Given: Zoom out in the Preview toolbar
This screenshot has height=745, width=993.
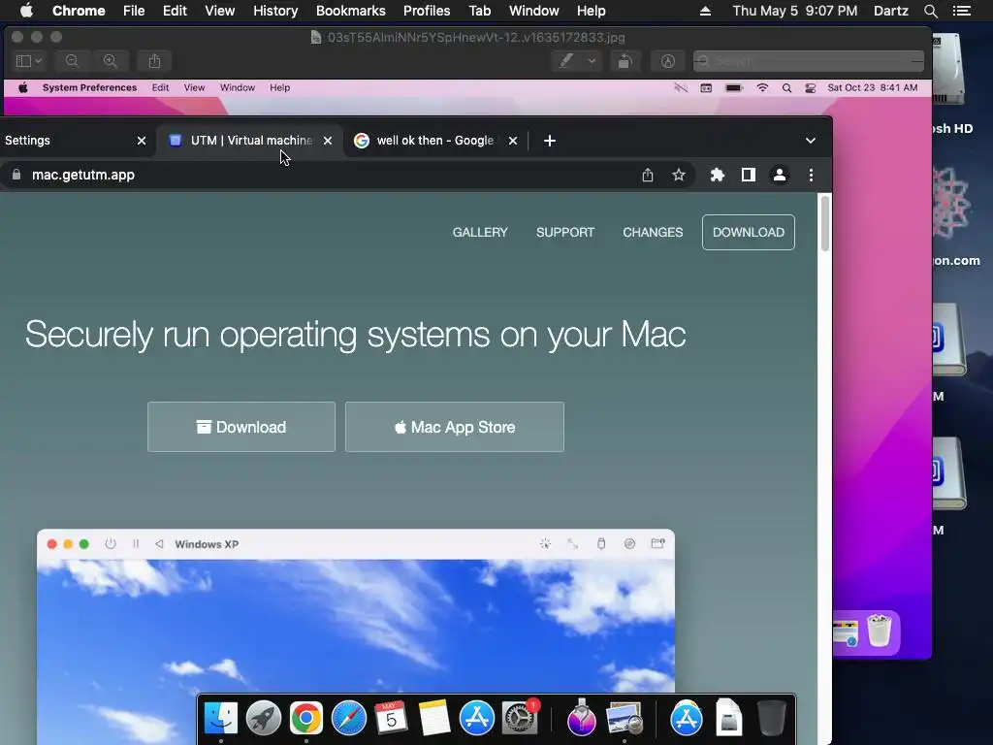Looking at the screenshot, I should (x=72, y=61).
